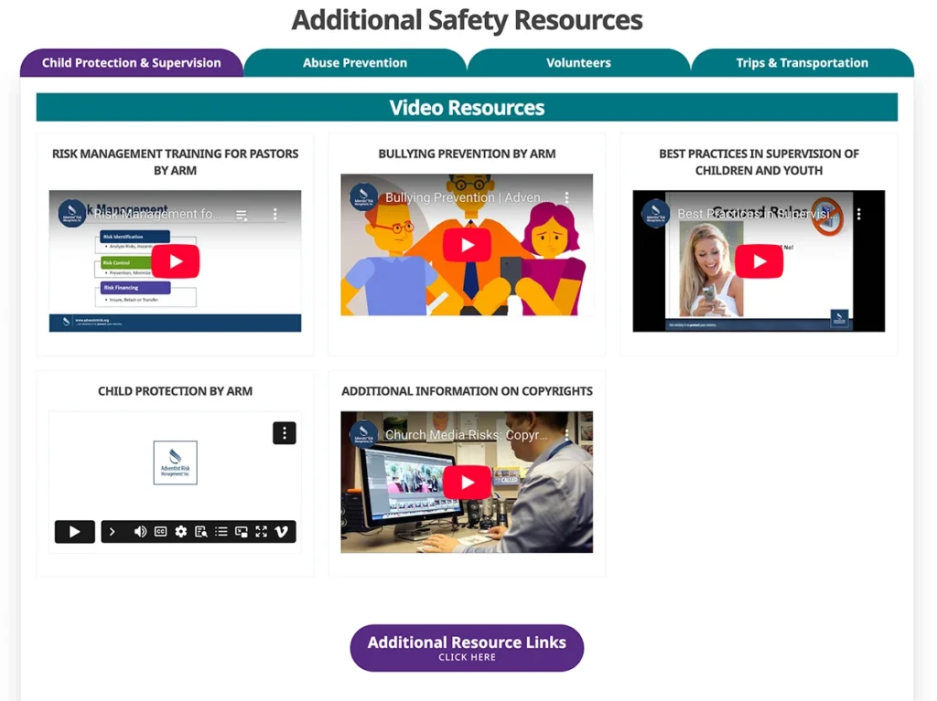Enter fullscreen in the Vimeo player
937x701 pixels.
tap(261, 532)
